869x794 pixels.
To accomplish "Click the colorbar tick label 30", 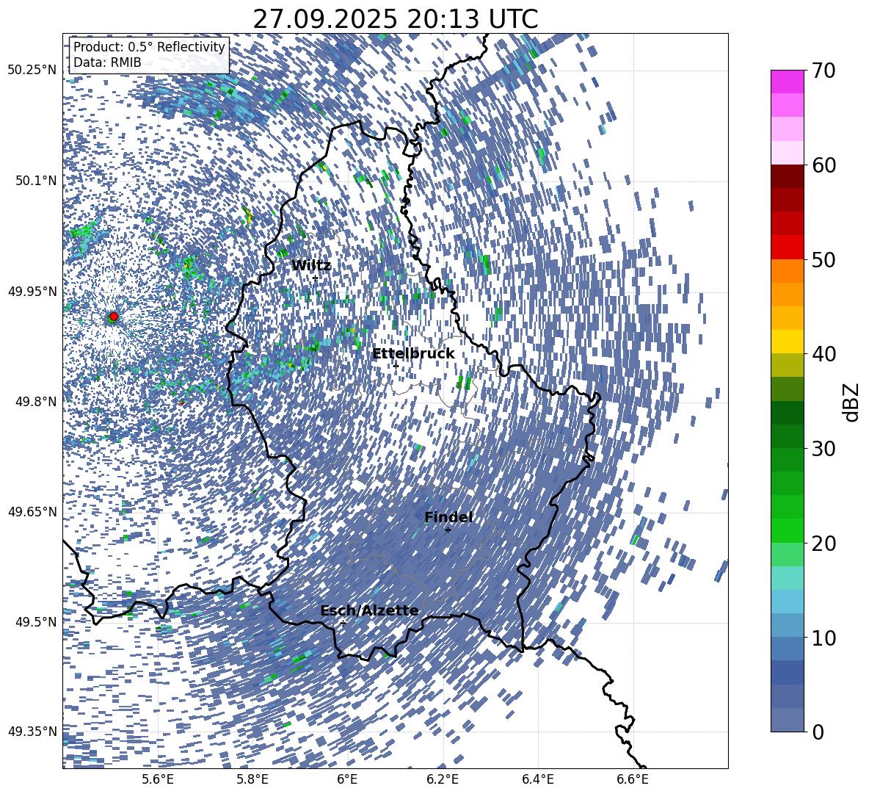I will [x=823, y=448].
